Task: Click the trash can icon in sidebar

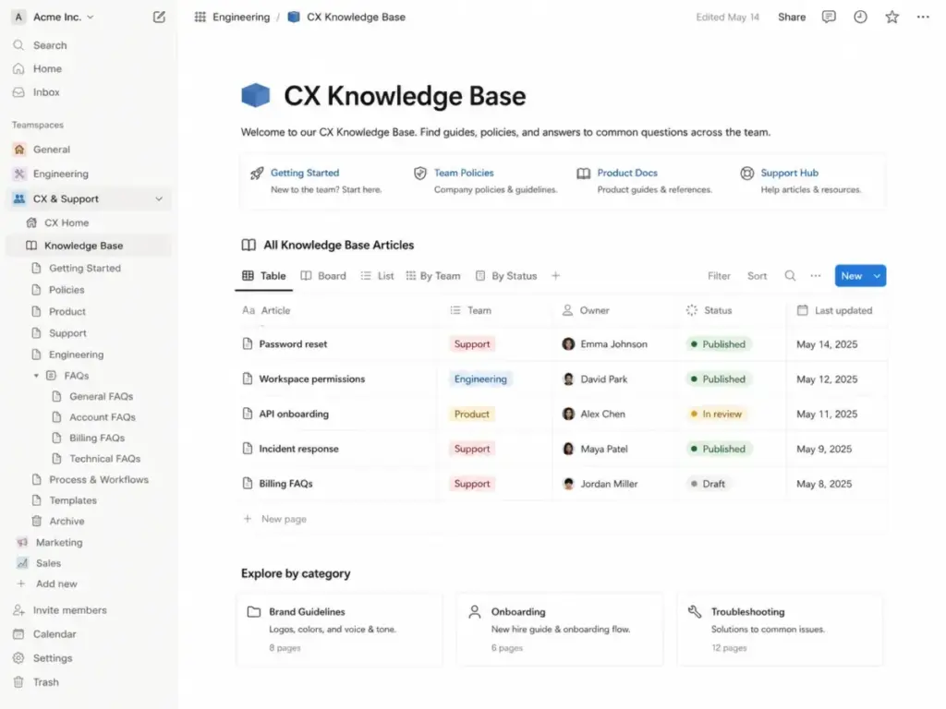Action: 18,682
